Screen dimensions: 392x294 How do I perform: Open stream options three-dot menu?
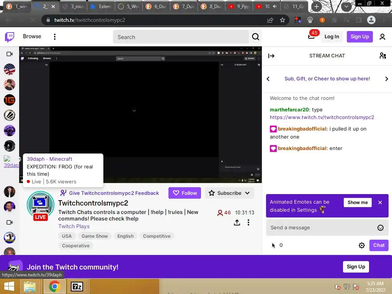[x=248, y=222]
